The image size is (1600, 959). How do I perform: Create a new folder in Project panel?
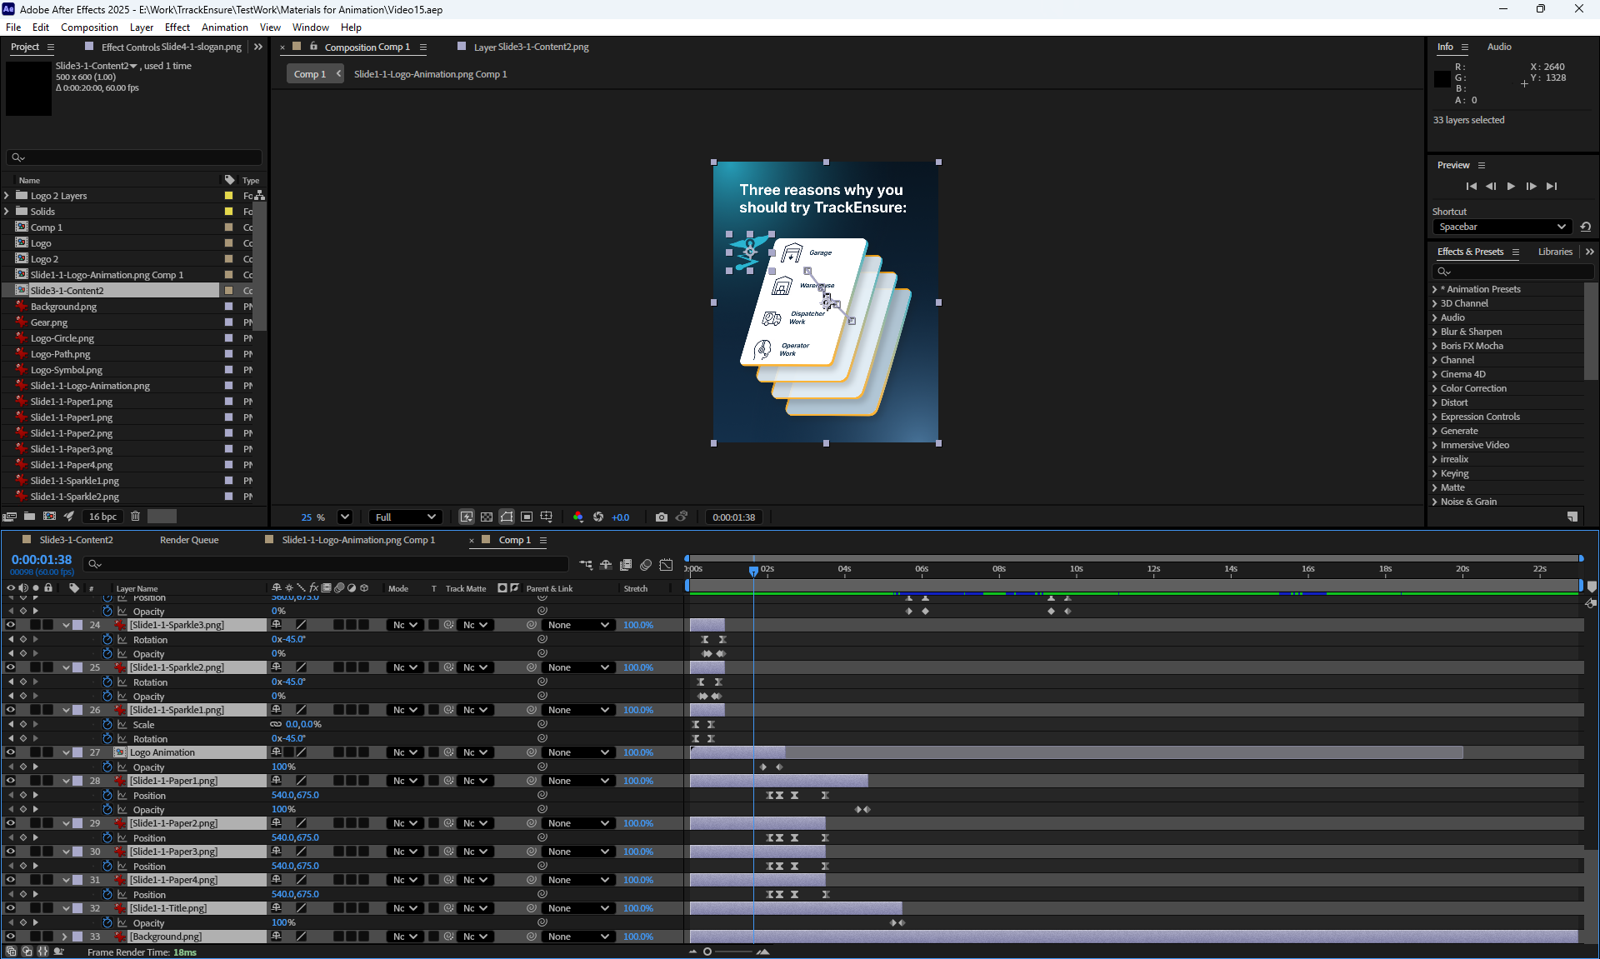pos(30,517)
